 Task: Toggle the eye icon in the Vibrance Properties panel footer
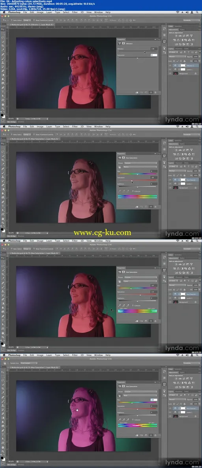coord(151,92)
